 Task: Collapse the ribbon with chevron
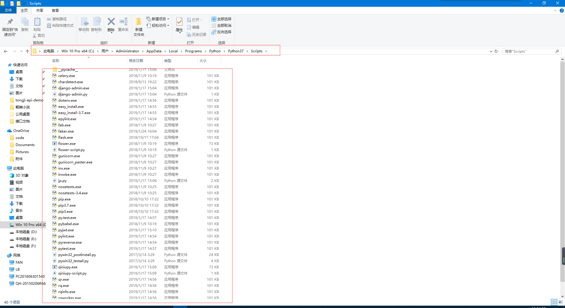tap(555, 11)
